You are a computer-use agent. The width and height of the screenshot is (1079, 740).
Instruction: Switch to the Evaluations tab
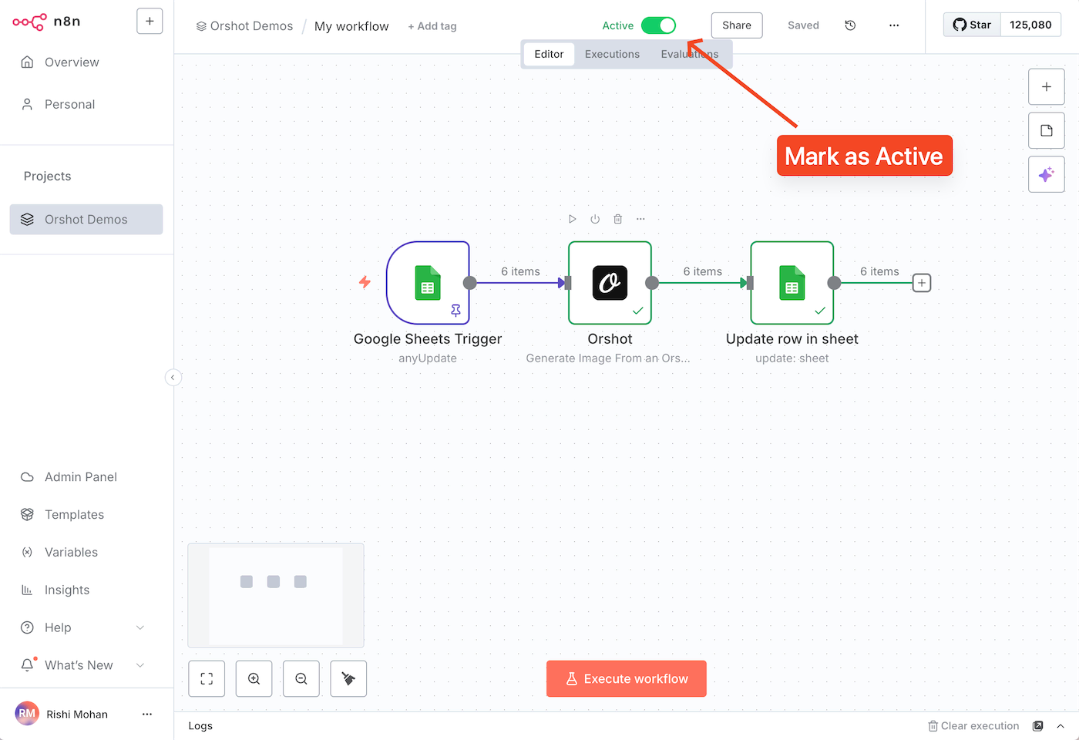690,54
